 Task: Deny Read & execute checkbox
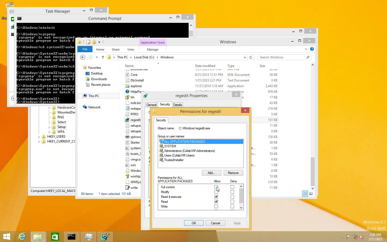pyautogui.click(x=232, y=197)
